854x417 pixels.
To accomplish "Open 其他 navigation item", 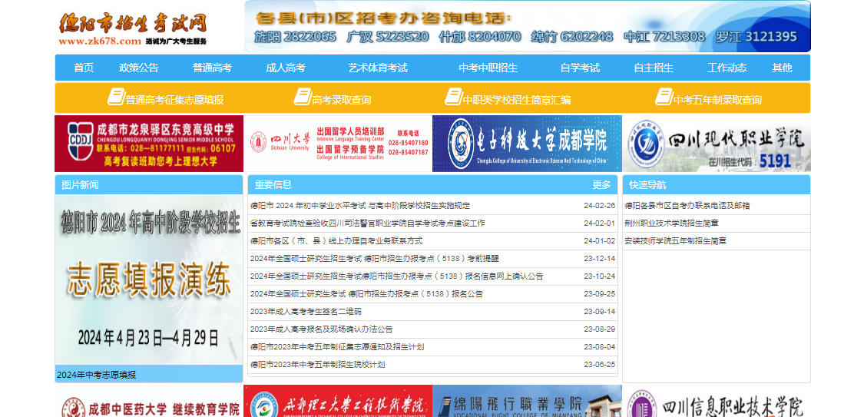I will coord(782,68).
